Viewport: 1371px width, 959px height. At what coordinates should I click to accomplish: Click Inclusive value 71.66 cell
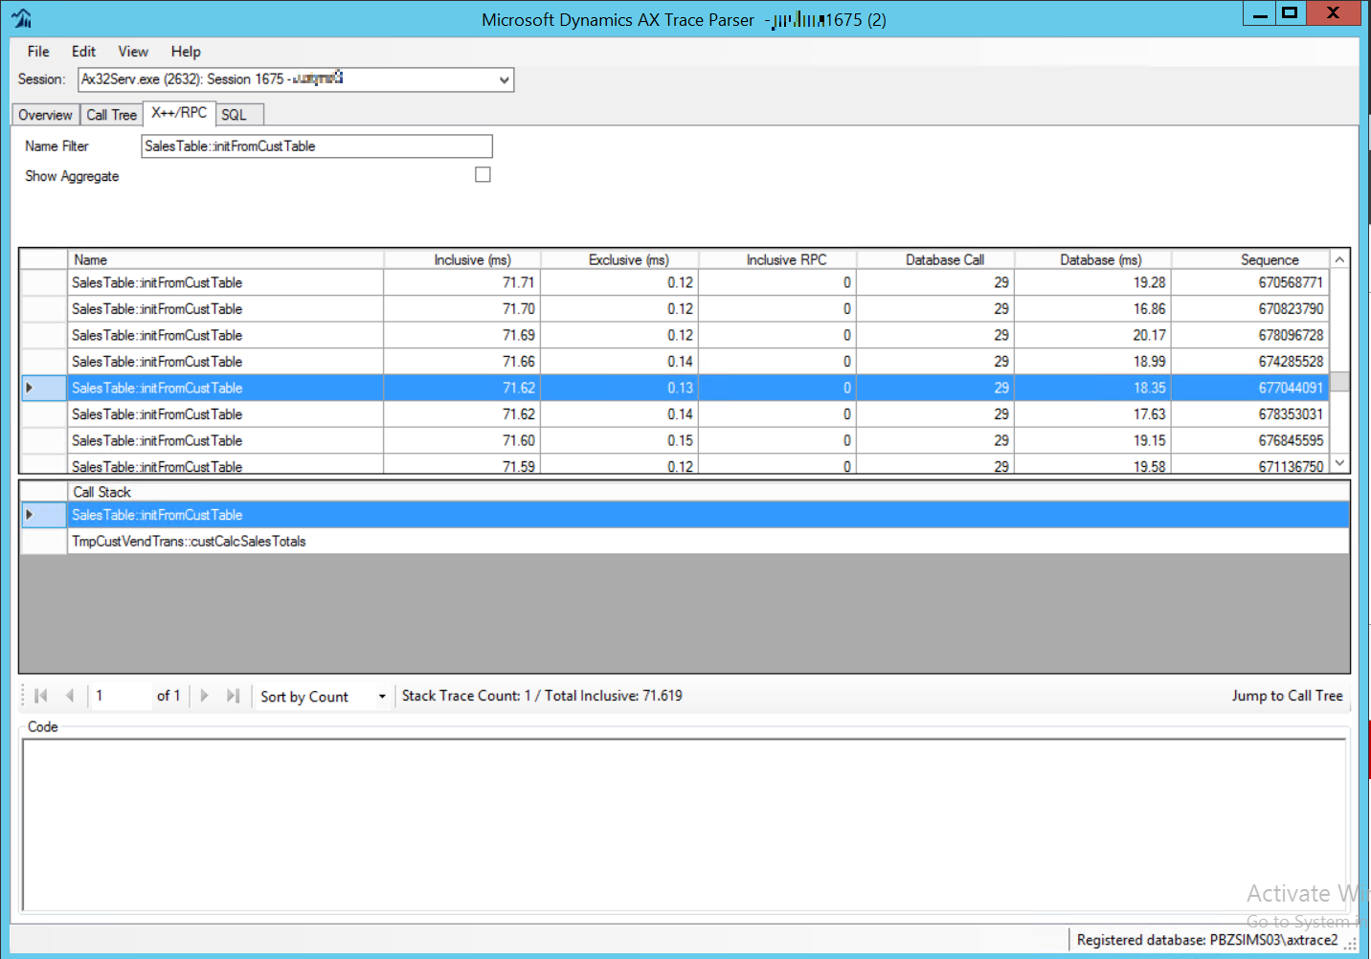click(462, 362)
